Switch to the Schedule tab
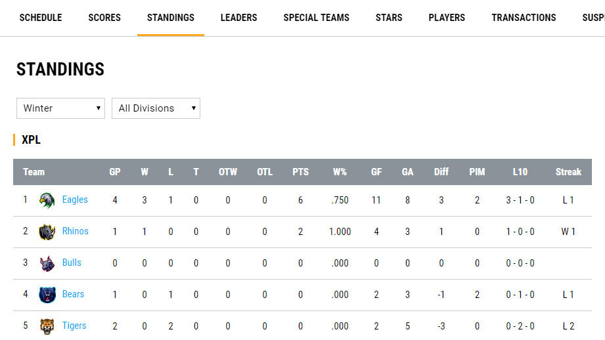The image size is (605, 340). (x=41, y=18)
